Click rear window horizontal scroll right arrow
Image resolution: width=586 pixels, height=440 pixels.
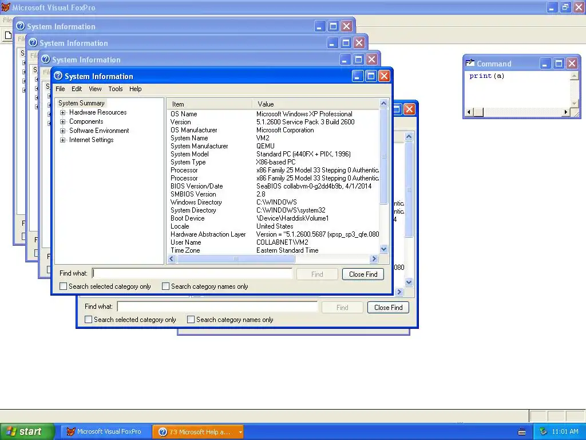(399, 292)
